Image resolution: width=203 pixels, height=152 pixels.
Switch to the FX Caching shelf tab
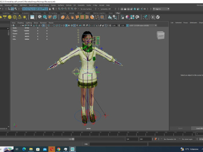53,13
